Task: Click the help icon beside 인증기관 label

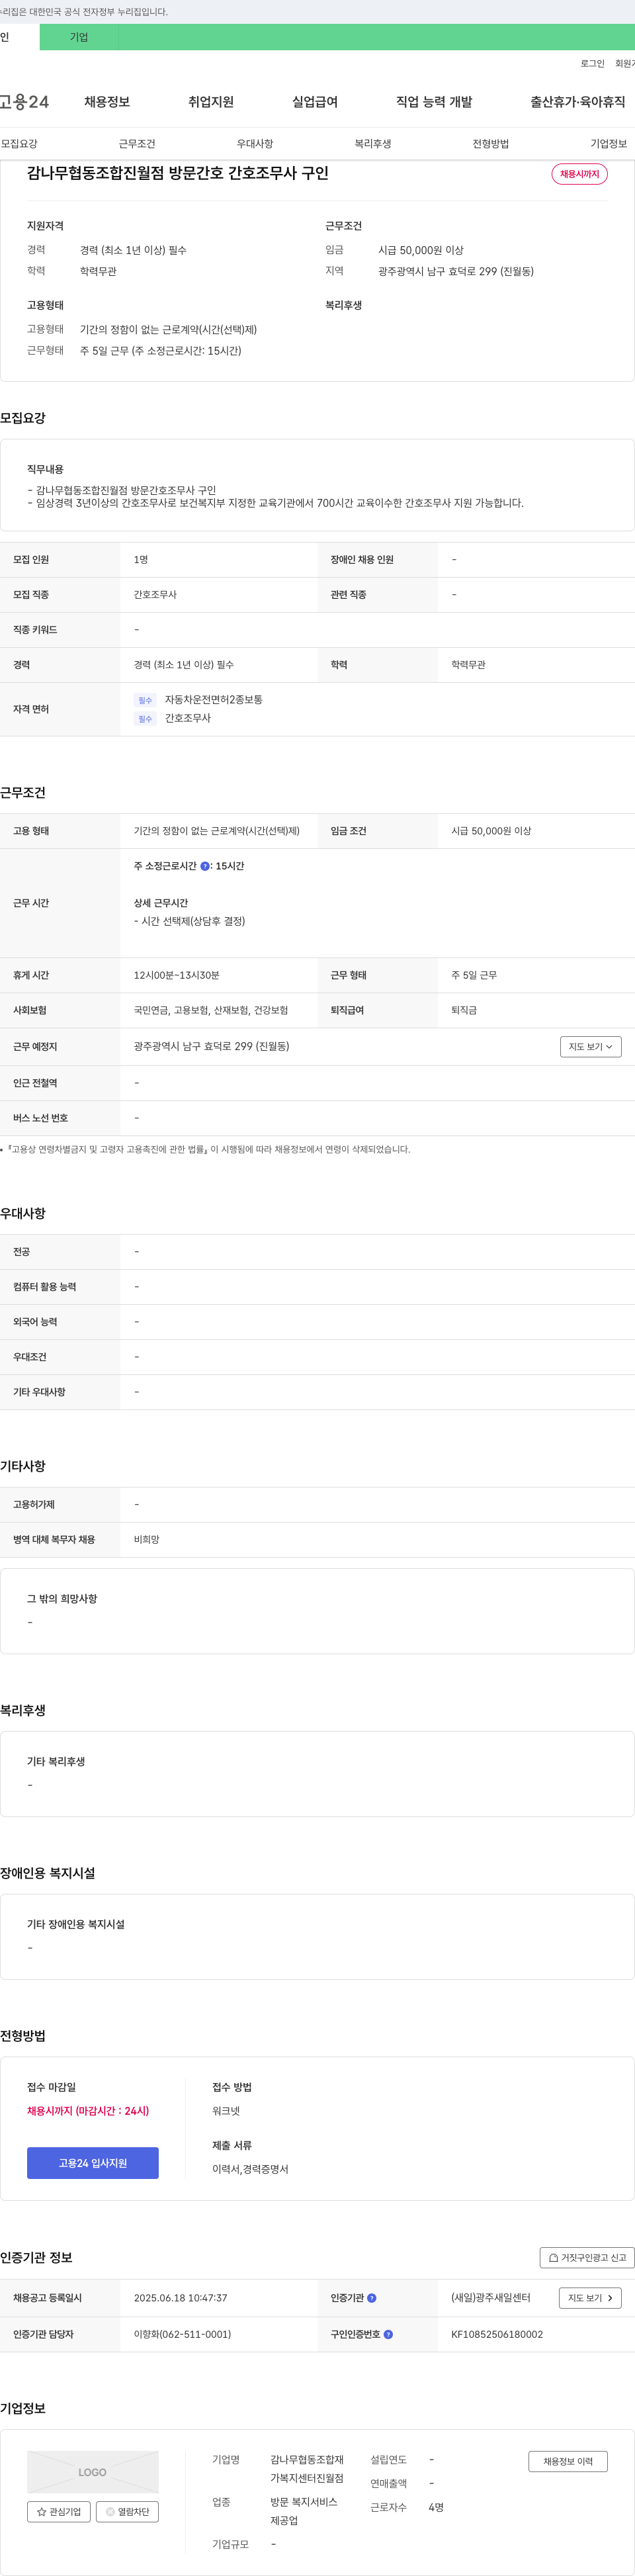Action: [x=372, y=2298]
